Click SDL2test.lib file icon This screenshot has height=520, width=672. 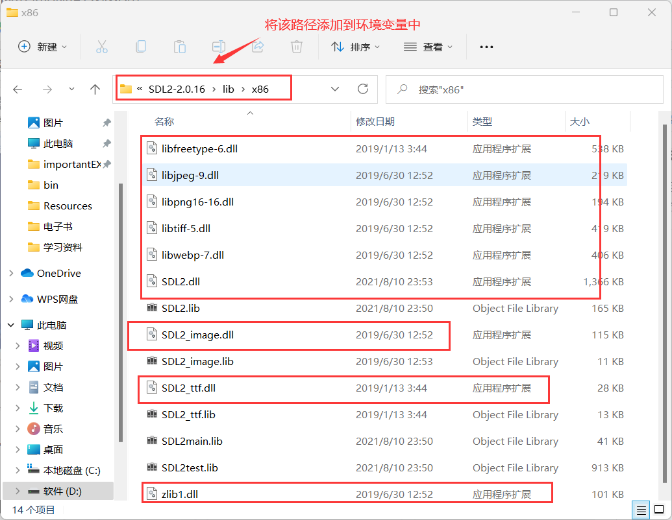[x=152, y=467]
